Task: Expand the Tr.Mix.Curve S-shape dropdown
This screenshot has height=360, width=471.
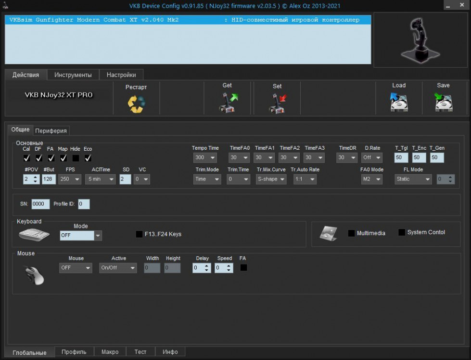Action: click(x=271, y=179)
